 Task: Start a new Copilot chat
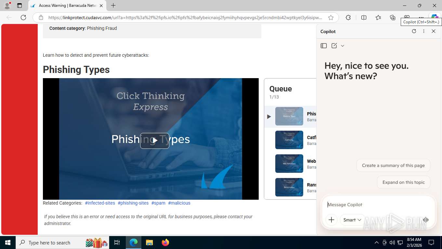click(334, 46)
